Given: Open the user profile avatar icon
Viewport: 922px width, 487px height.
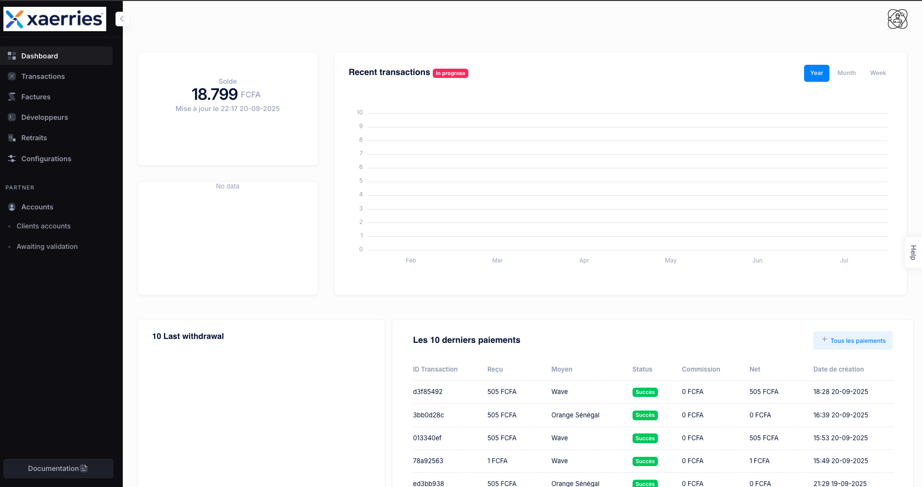Looking at the screenshot, I should (898, 19).
